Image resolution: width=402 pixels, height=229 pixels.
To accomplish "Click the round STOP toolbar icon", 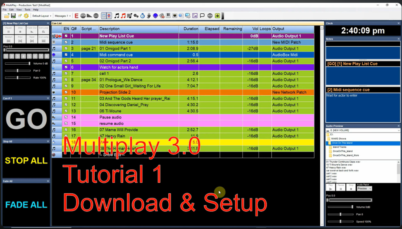I will pos(83,16).
